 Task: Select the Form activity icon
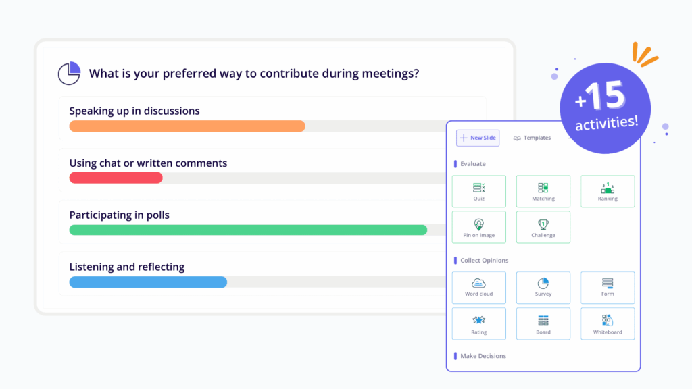point(608,284)
